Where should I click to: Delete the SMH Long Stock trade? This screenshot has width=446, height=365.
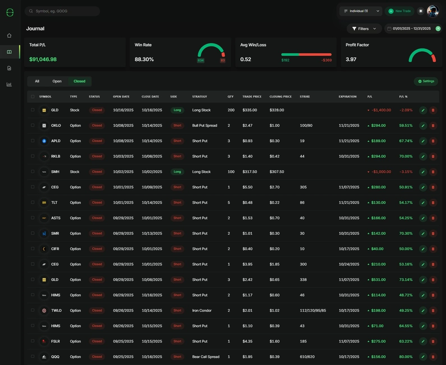pyautogui.click(x=433, y=172)
